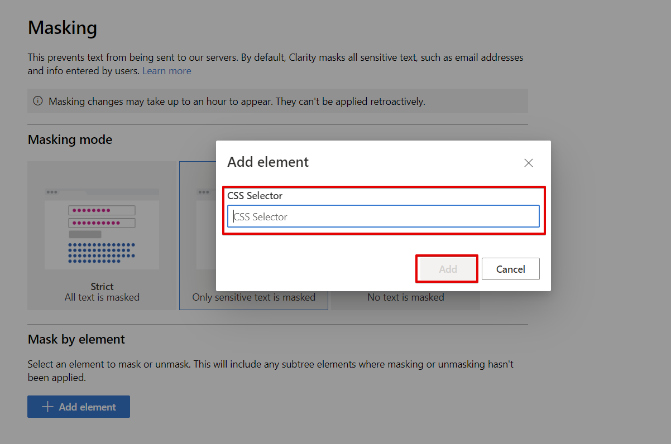Cancel the Add element dialog
This screenshot has width=671, height=444.
click(511, 269)
